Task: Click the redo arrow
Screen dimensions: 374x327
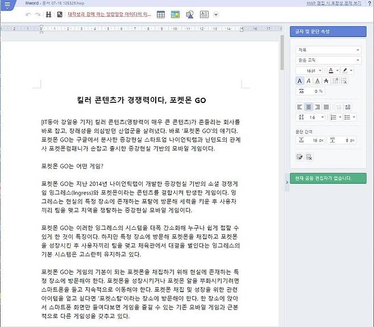Action: (x=38, y=15)
